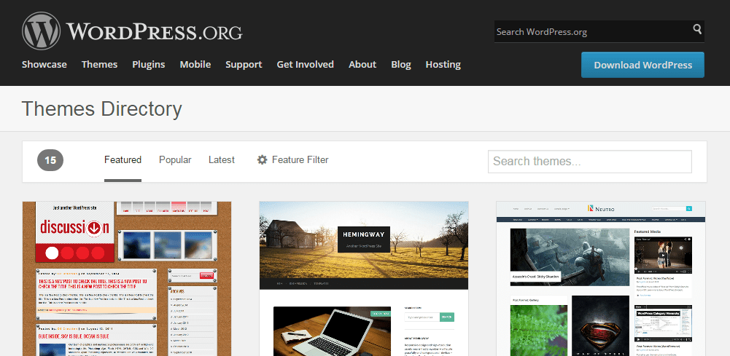Viewport: 730px width, 356px height.
Task: Open the discussion corkboard theme thumbnail
Action: pos(127,278)
